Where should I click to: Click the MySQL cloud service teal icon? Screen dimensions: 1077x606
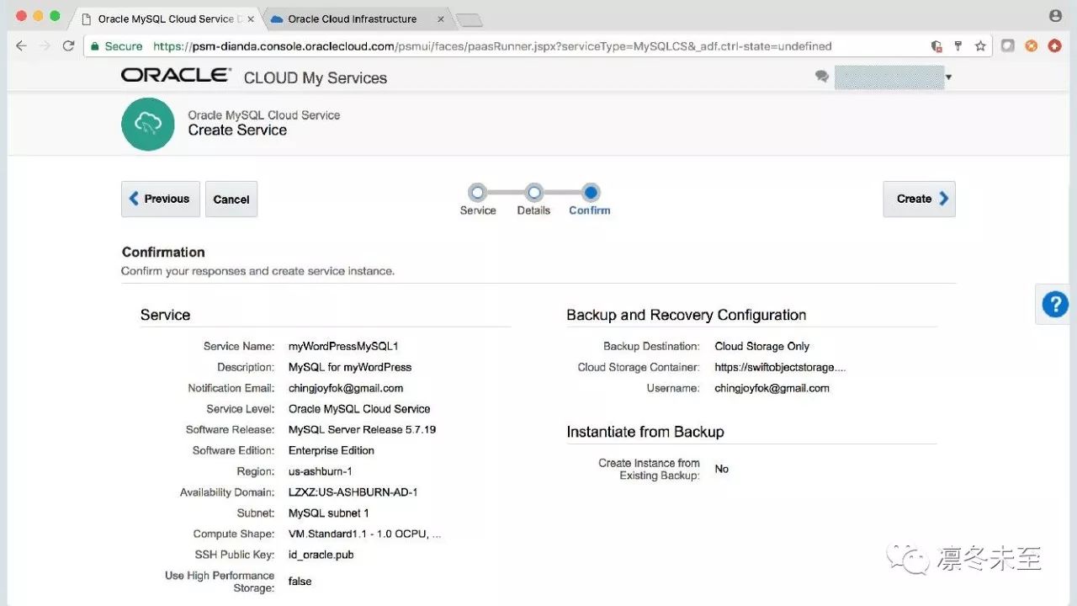(x=147, y=124)
